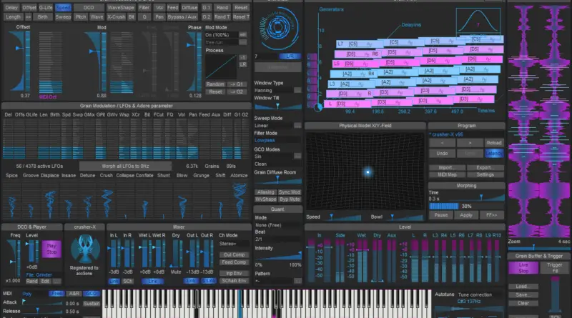The width and height of the screenshot is (572, 318).
Task: Click the -1 button beside Process curve
Action: (243, 57)
